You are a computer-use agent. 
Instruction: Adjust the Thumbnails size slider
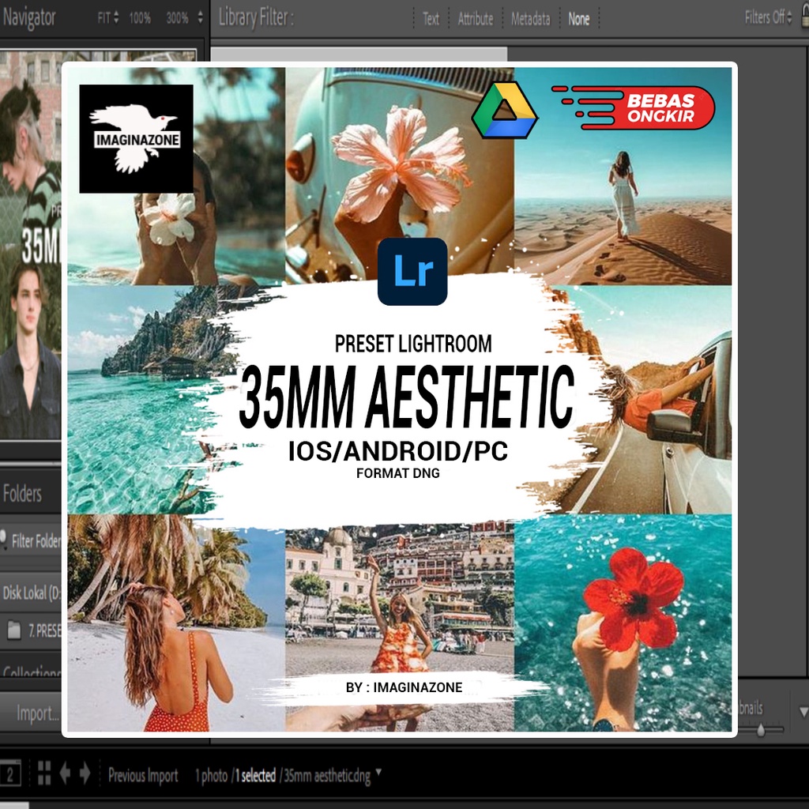coord(761,729)
